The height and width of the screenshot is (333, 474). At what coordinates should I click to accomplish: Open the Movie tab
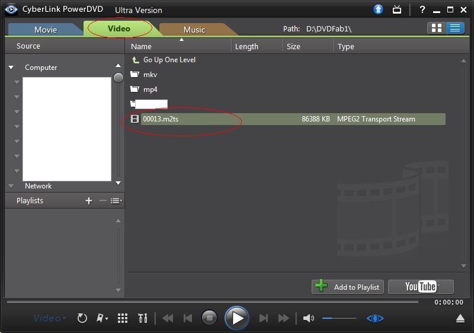tap(46, 30)
